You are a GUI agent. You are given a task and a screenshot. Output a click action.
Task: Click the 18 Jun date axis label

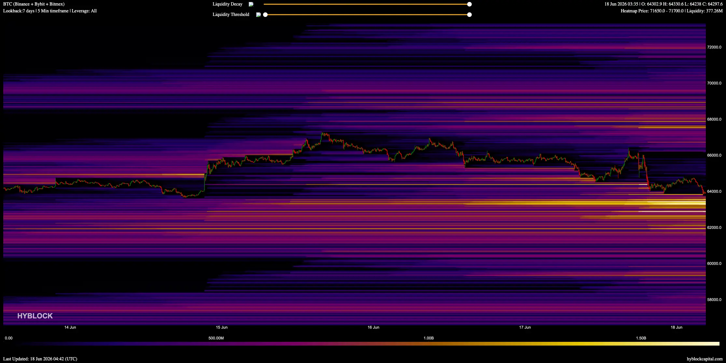pos(677,328)
